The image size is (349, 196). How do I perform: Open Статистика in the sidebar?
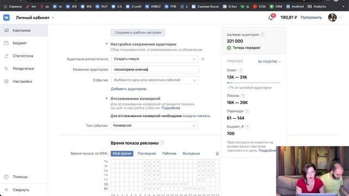pos(24,56)
